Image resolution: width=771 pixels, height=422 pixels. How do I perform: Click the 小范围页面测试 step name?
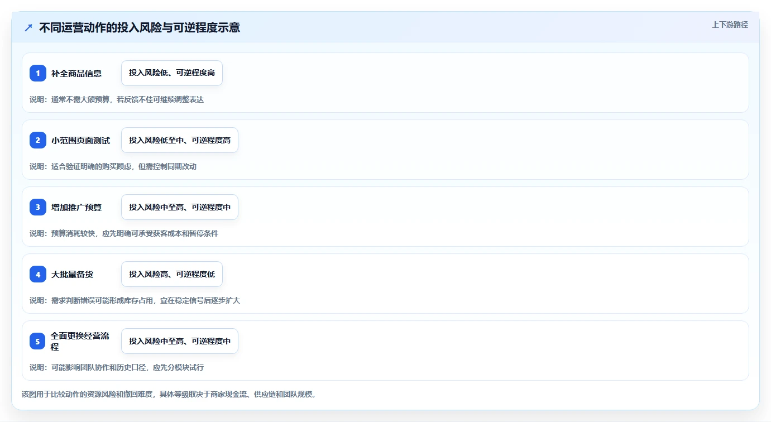80,141
